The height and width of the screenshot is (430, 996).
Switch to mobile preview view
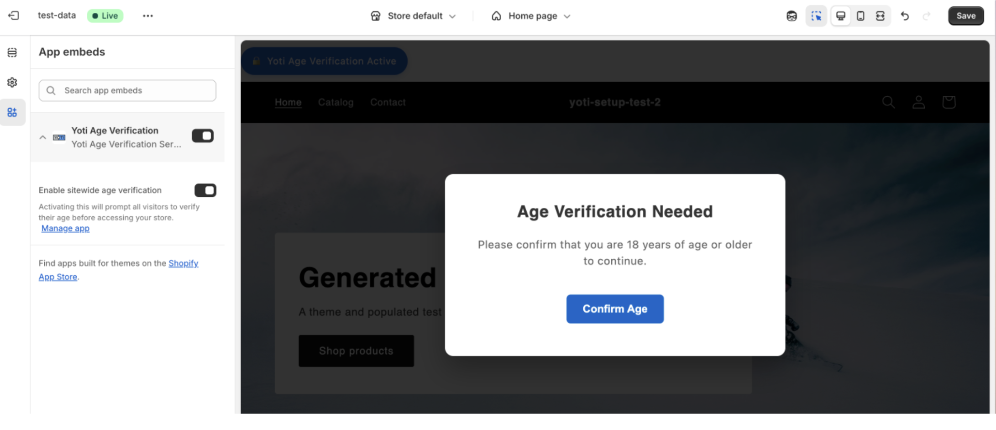pos(860,16)
